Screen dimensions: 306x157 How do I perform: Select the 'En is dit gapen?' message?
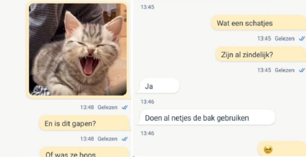pos(84,123)
